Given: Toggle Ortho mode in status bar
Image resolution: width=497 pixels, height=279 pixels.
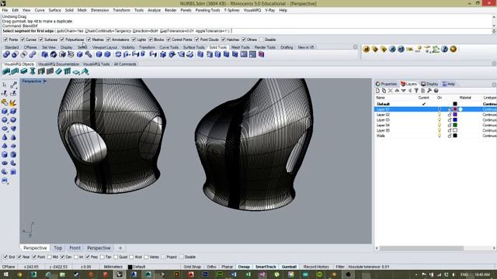Looking at the screenshot, I should coord(211,267).
